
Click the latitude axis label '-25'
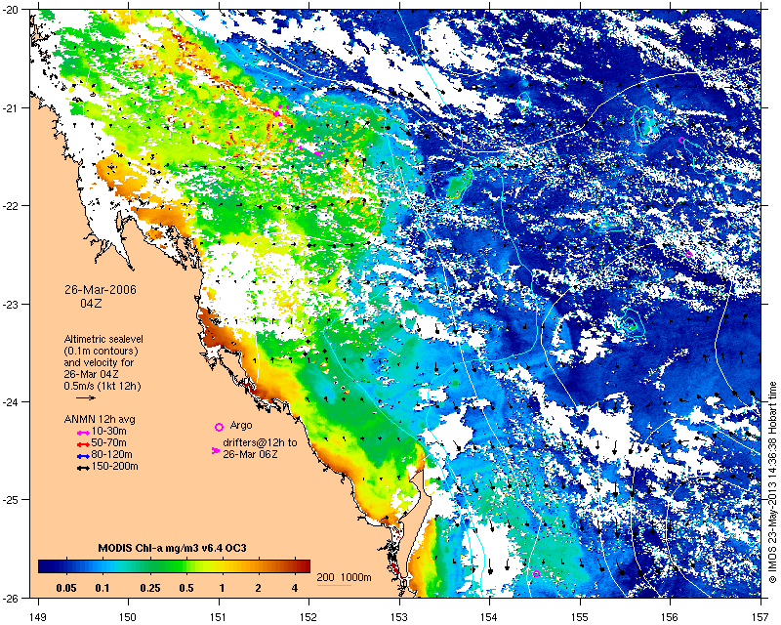click(x=11, y=499)
